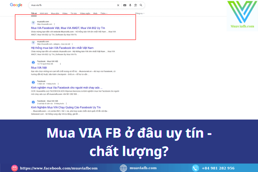This screenshot has height=172, width=258.
Task: Open the Mua sắm tab
Action: click(55, 13)
